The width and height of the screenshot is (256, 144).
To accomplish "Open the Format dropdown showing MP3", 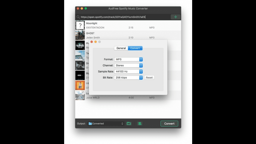I will (129, 59).
